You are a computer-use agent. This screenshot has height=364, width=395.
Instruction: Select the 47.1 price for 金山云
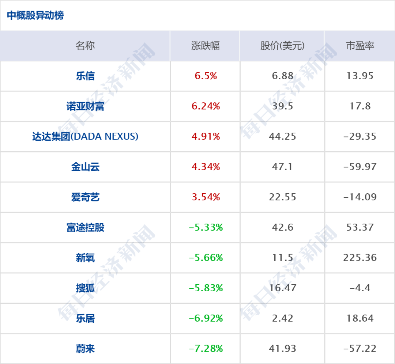coord(282,167)
